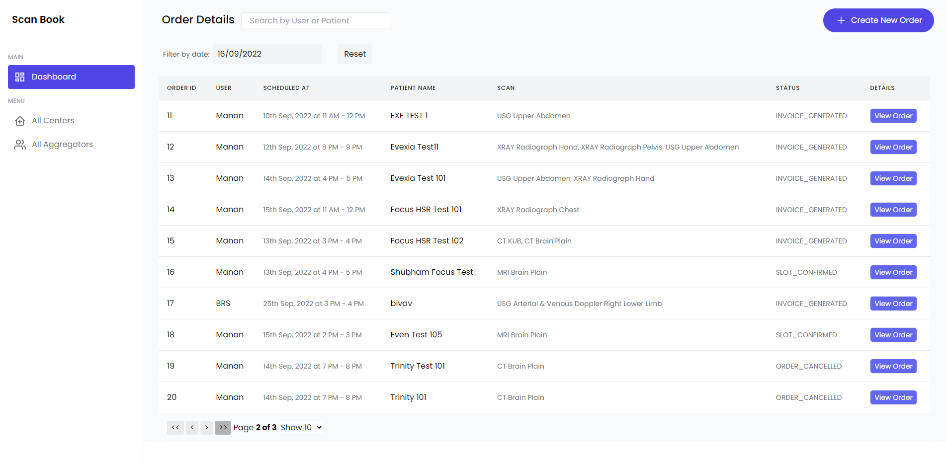Click the Order Details heading
946x462 pixels.
[198, 20]
